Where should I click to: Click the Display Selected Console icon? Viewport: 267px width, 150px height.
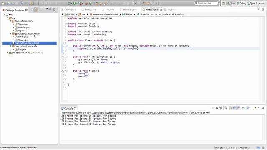pyautogui.click(x=248, y=108)
